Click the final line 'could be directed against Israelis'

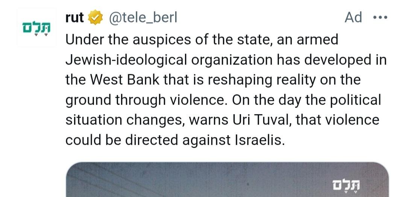[x=175, y=140]
